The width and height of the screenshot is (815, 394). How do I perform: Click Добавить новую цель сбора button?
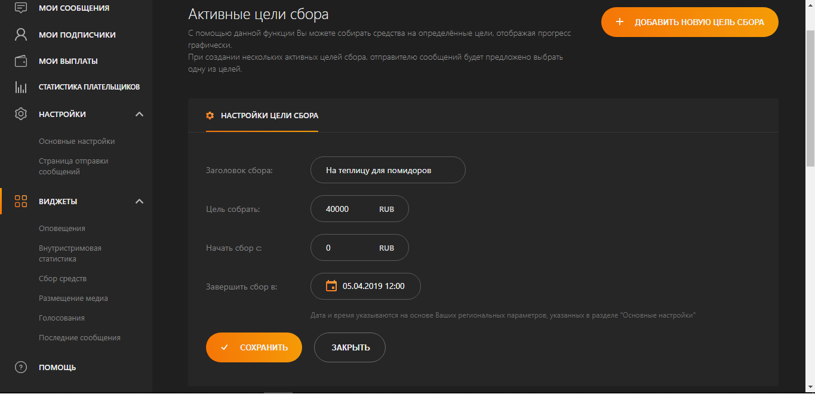(690, 22)
